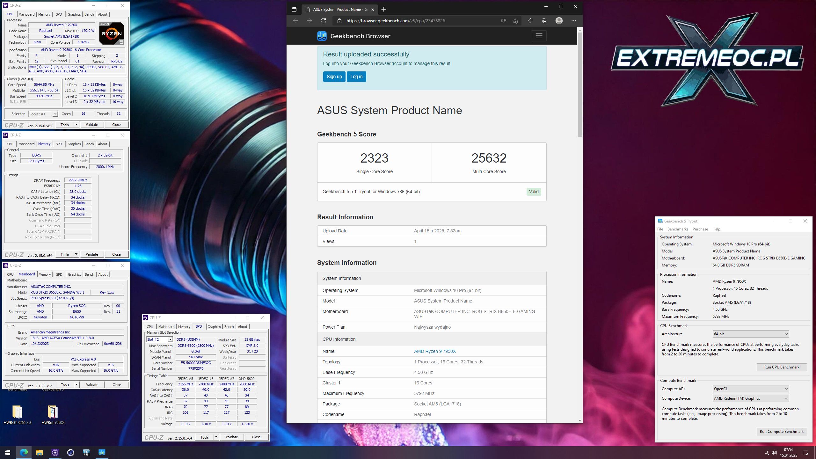This screenshot has width=816, height=459.
Task: Click the Tools button in CPU-Z SPD window
Action: point(205,437)
